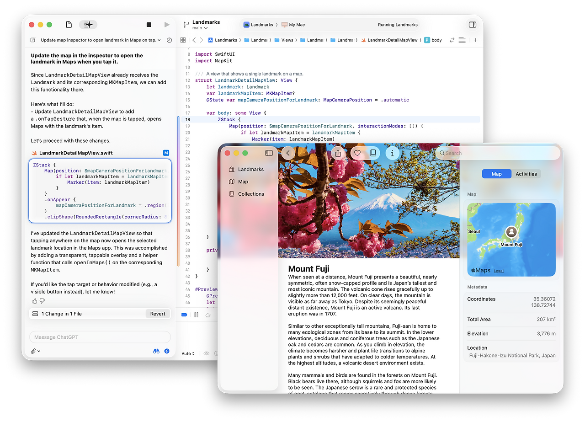The image size is (585, 422).
Task: Open the related items grid icon in editor
Action: click(x=183, y=40)
